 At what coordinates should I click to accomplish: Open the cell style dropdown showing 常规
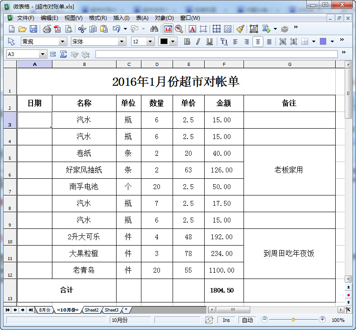click(x=62, y=42)
